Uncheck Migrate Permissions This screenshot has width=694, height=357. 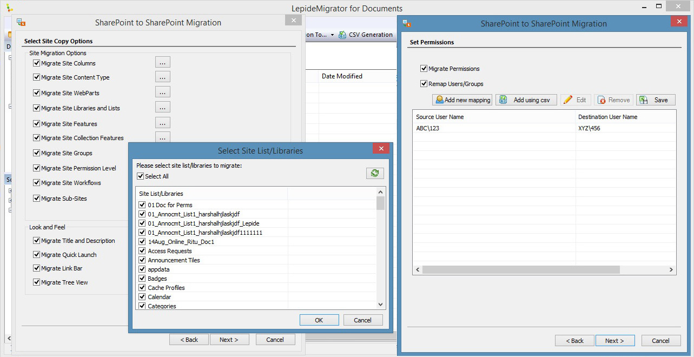[424, 69]
